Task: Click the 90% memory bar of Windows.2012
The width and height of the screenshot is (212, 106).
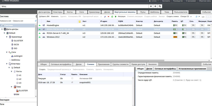Action: tap(175, 37)
